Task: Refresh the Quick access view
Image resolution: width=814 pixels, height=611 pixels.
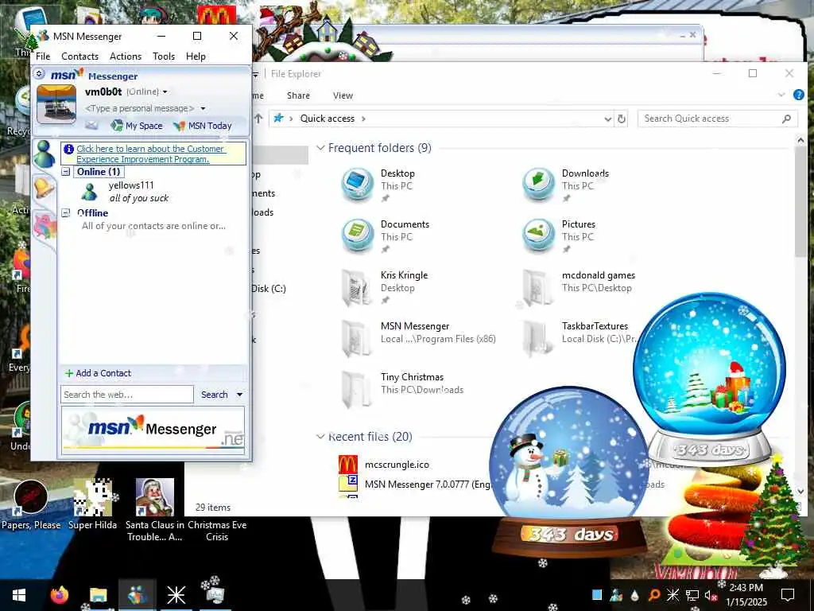Action: click(x=621, y=119)
